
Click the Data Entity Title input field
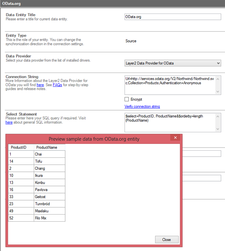pyautogui.click(x=172, y=17)
